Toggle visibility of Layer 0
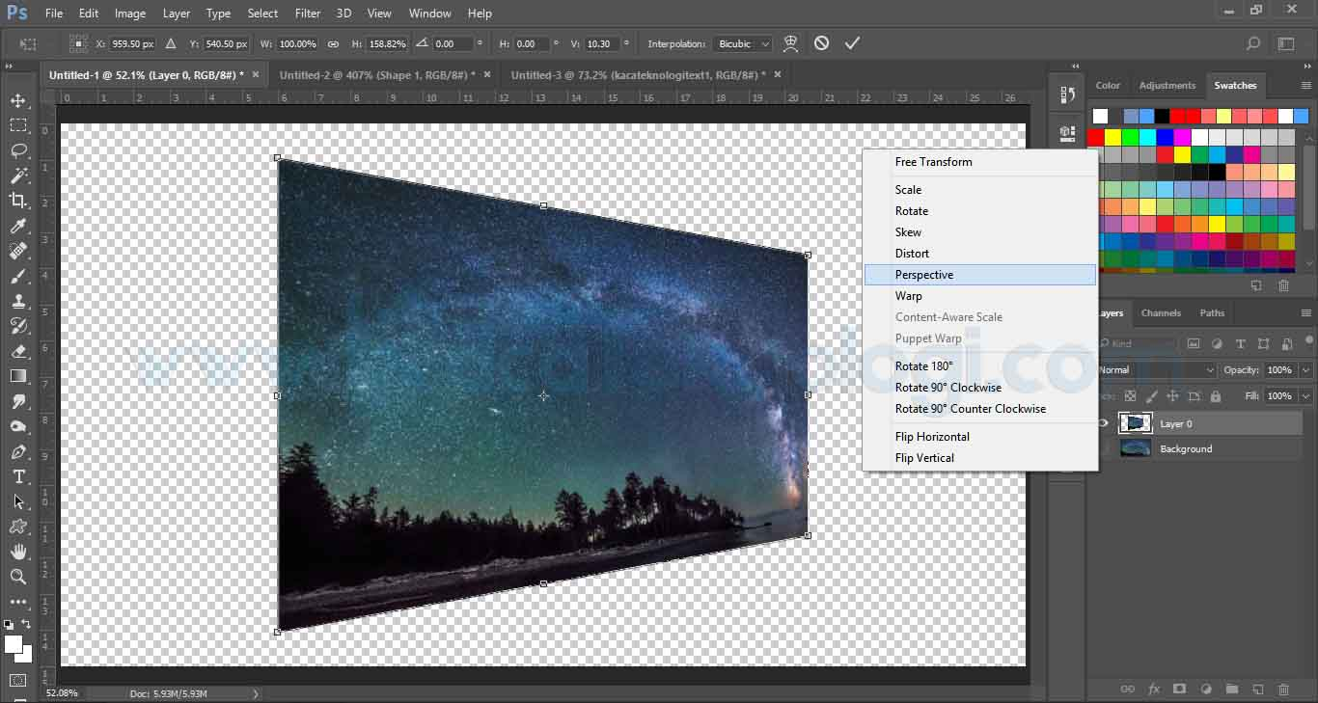 tap(1104, 422)
